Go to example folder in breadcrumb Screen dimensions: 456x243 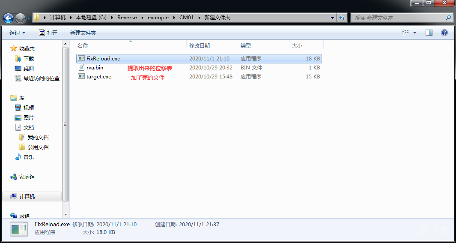coord(158,18)
